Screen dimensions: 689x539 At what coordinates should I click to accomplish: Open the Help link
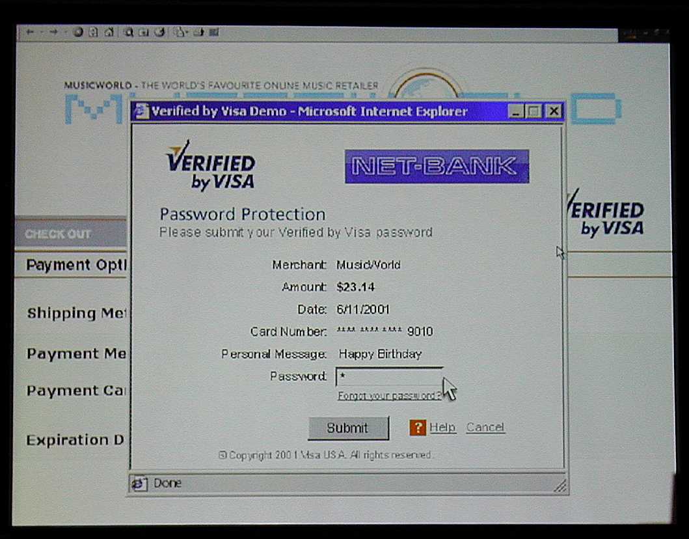tap(442, 427)
